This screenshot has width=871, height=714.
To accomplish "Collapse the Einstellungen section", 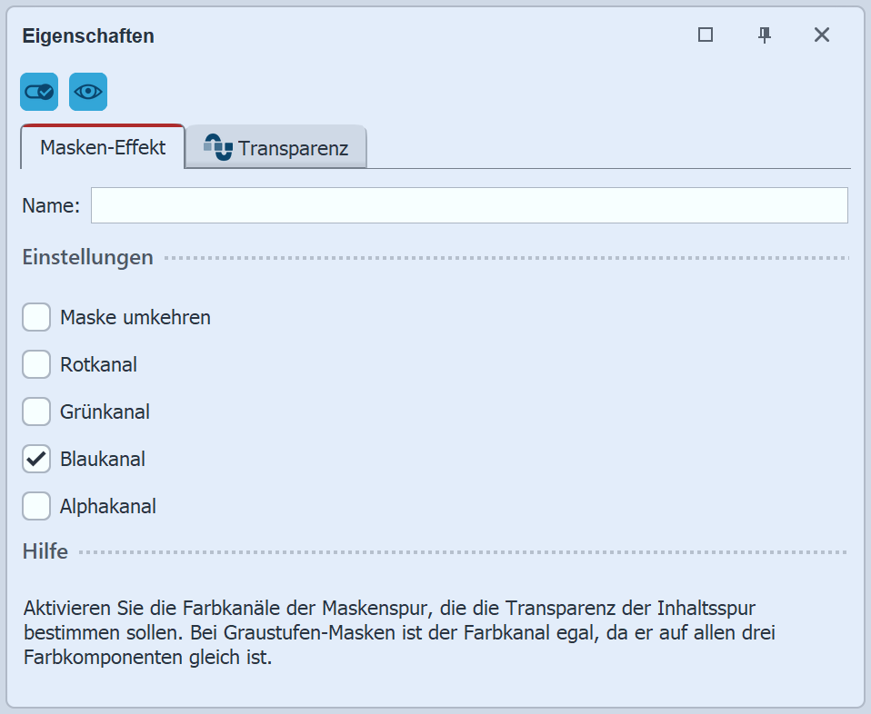I will (x=87, y=257).
